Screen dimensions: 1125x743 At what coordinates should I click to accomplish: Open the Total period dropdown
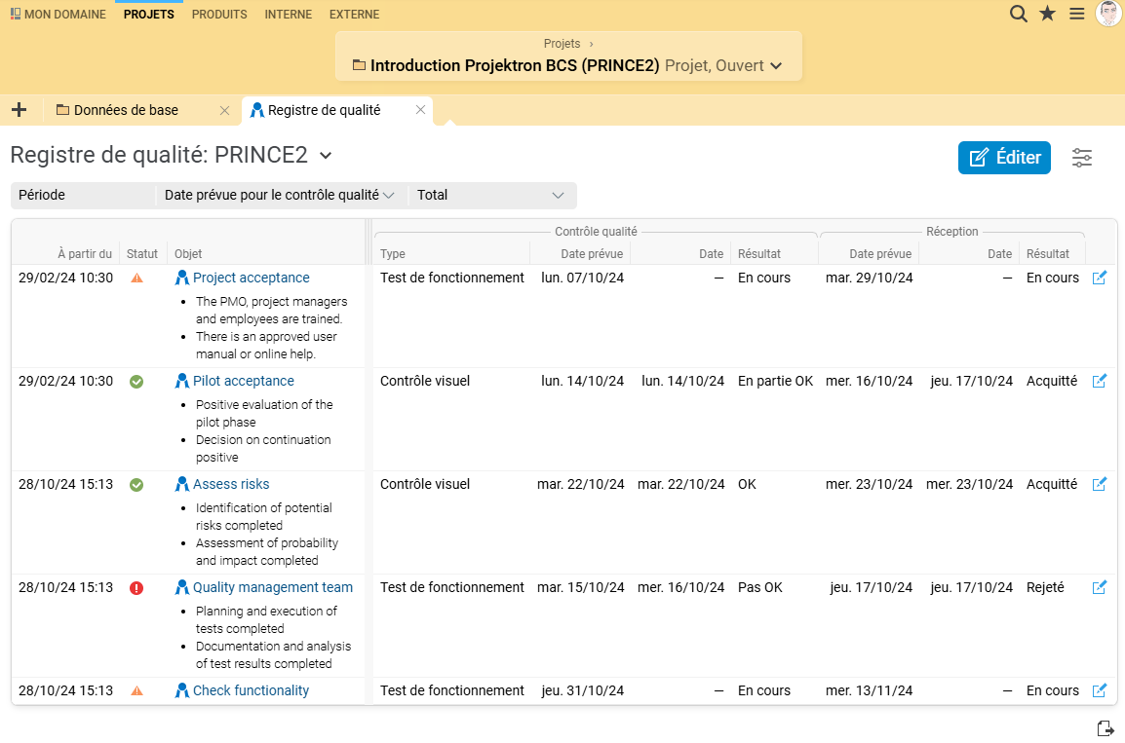[490, 195]
